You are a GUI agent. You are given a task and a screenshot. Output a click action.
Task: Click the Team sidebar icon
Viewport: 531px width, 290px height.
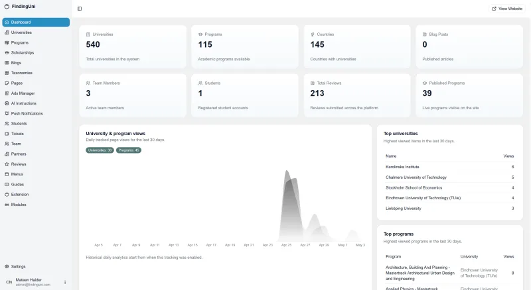[7, 144]
